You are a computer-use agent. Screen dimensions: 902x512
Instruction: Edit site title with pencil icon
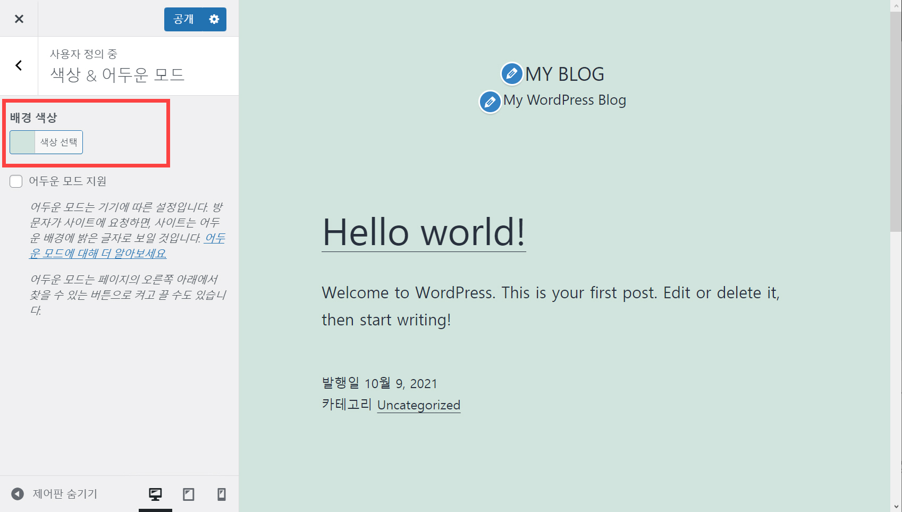[512, 73]
